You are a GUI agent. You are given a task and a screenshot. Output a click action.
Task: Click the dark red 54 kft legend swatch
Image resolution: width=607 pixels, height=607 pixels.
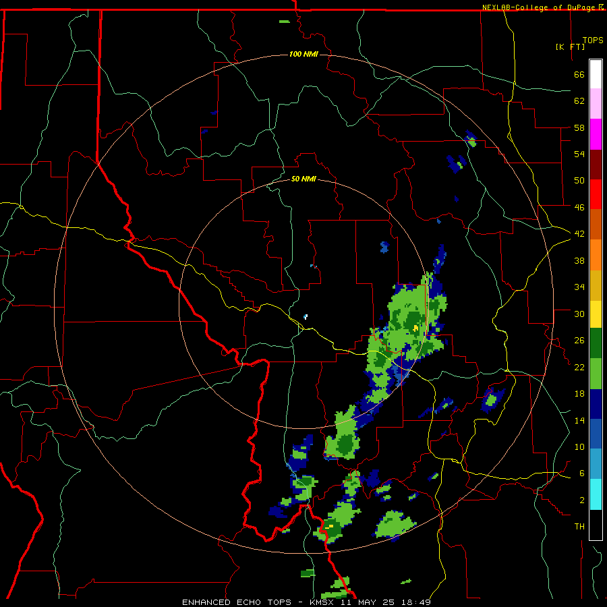click(596, 164)
